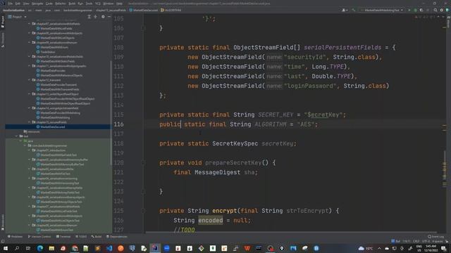Screen dimensions: 451x253
Task: Toggle the Bookmarks tool window stripe button
Action: [x=3, y=222]
